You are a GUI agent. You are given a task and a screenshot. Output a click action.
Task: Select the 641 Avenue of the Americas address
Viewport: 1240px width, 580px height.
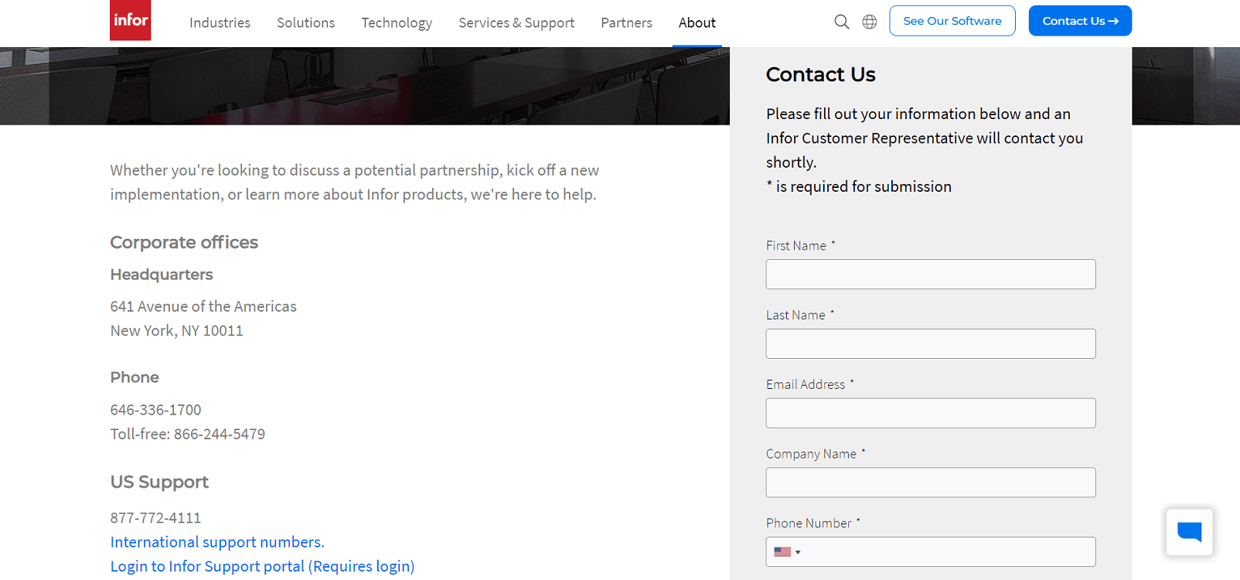coord(203,306)
